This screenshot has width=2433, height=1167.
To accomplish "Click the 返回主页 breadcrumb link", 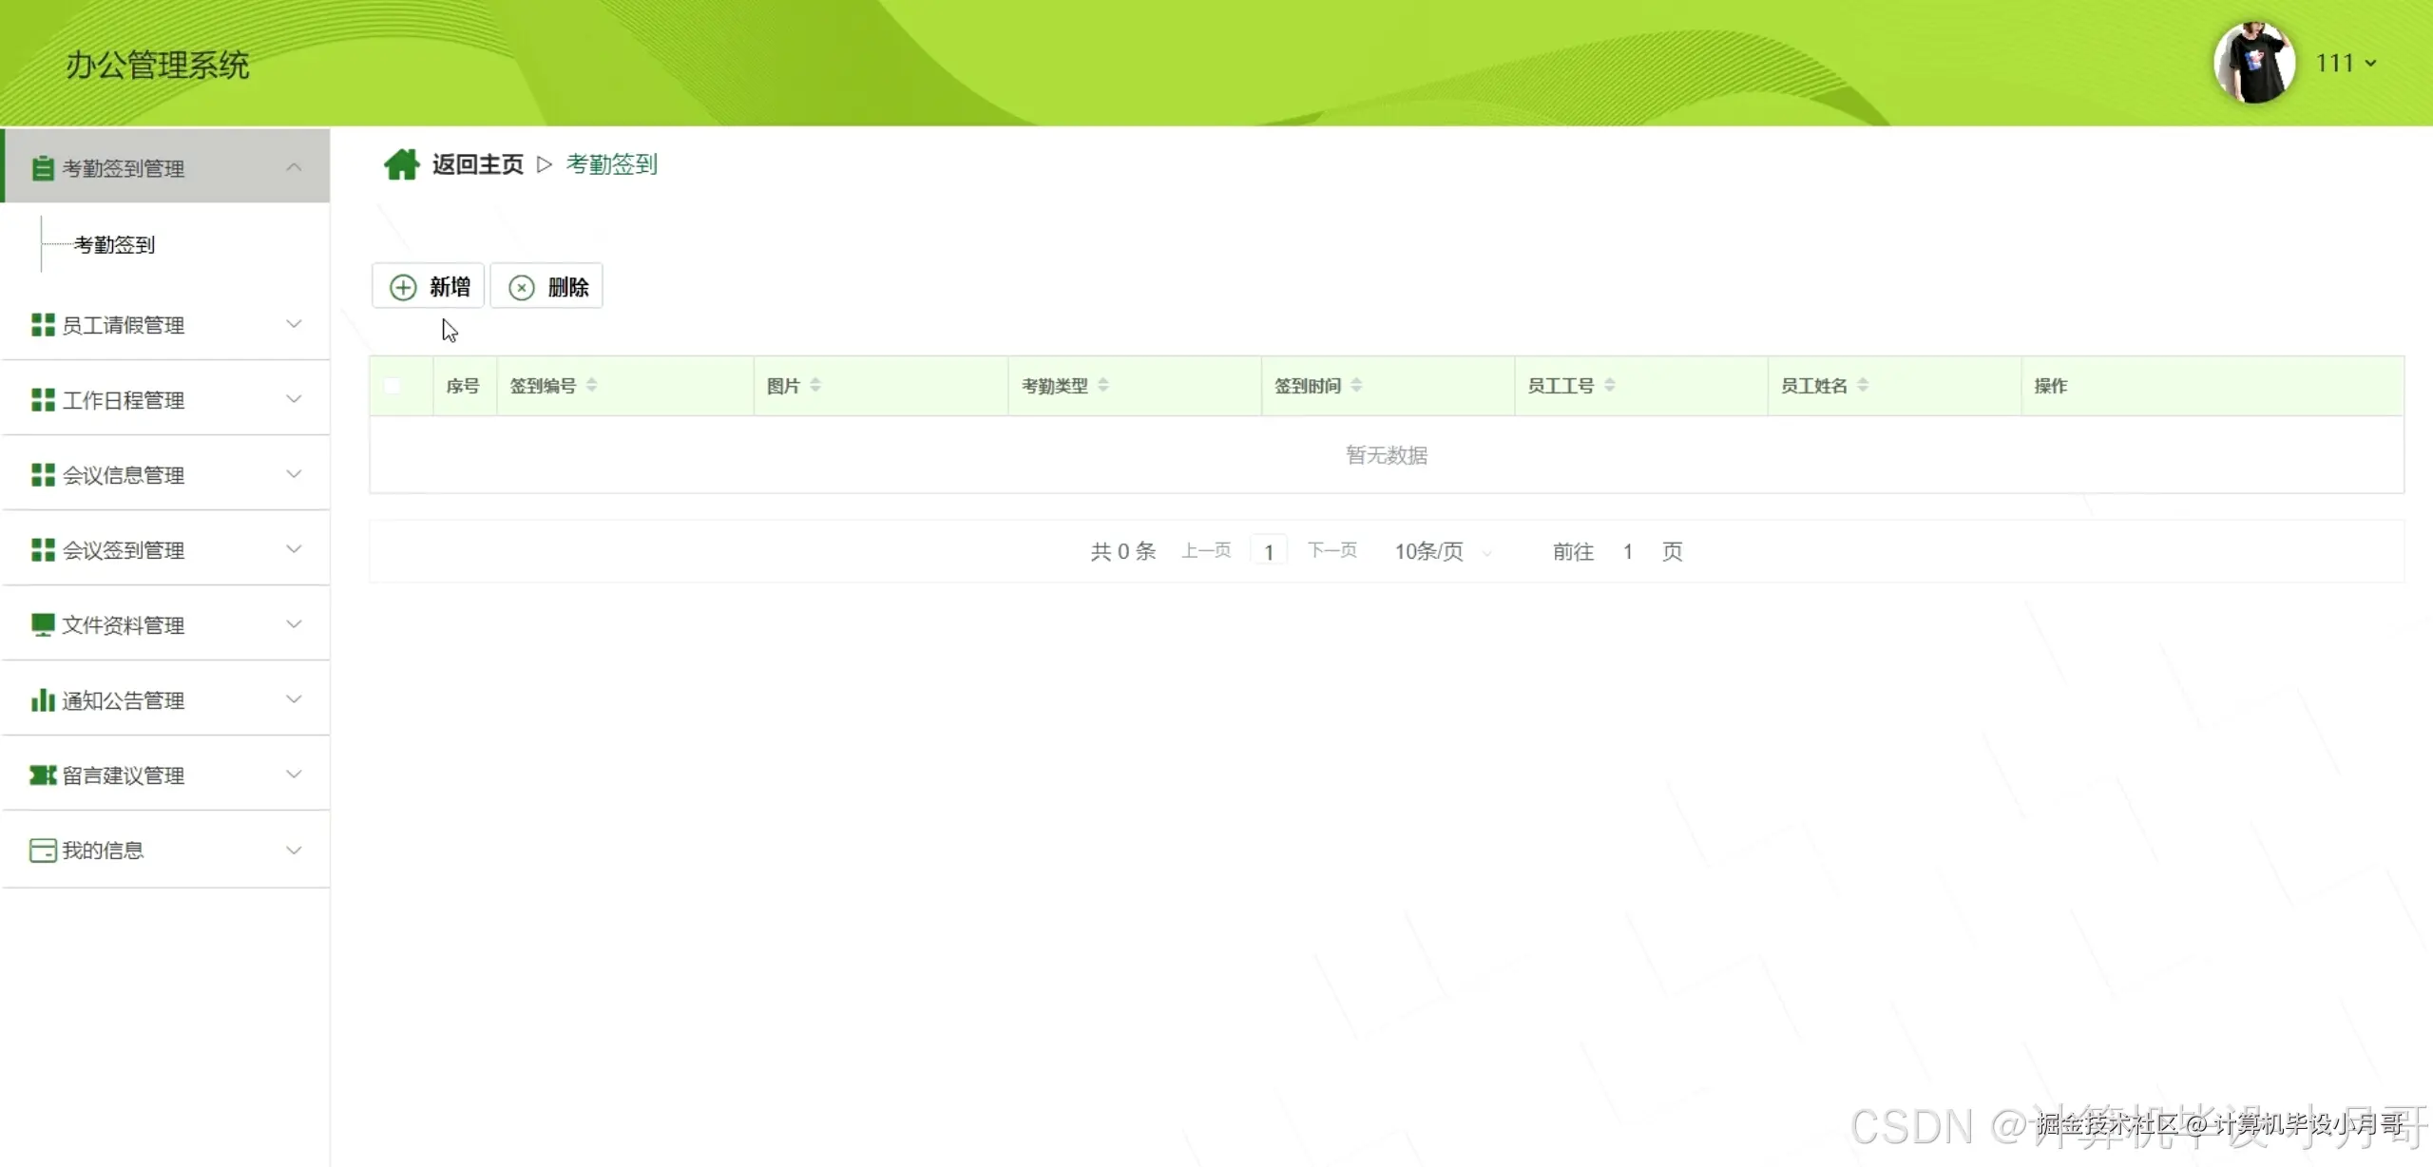I will (x=477, y=164).
